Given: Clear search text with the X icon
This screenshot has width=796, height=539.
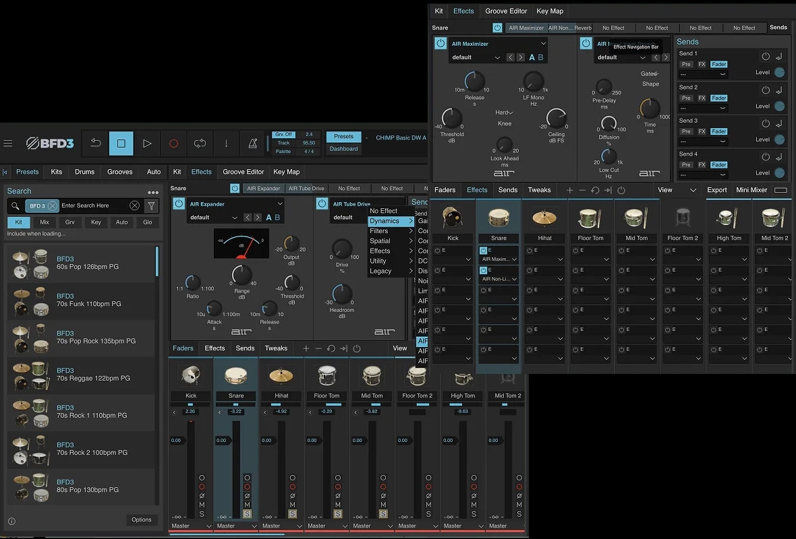Looking at the screenshot, I should (x=134, y=205).
